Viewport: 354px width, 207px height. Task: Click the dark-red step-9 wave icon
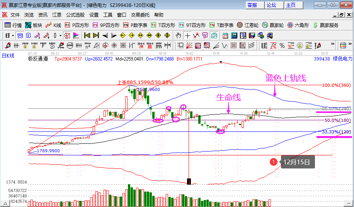(46, 35)
